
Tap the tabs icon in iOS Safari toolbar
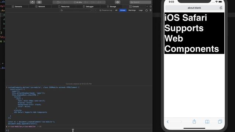tap(220, 121)
